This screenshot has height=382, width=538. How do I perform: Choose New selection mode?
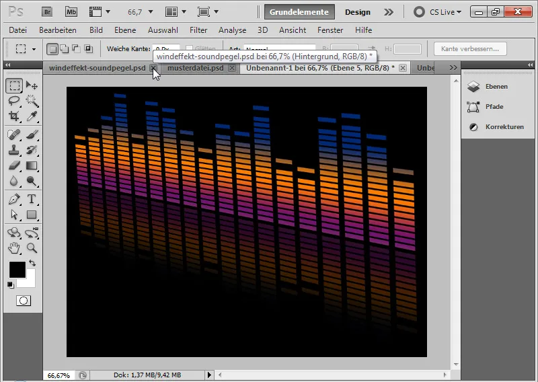coord(52,49)
